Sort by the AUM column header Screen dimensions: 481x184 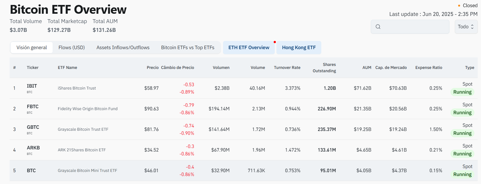pyautogui.click(x=367, y=68)
